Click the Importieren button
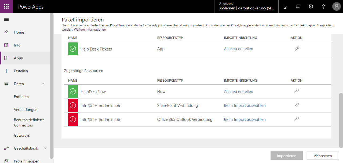This screenshot has height=163, width=343. [286, 155]
